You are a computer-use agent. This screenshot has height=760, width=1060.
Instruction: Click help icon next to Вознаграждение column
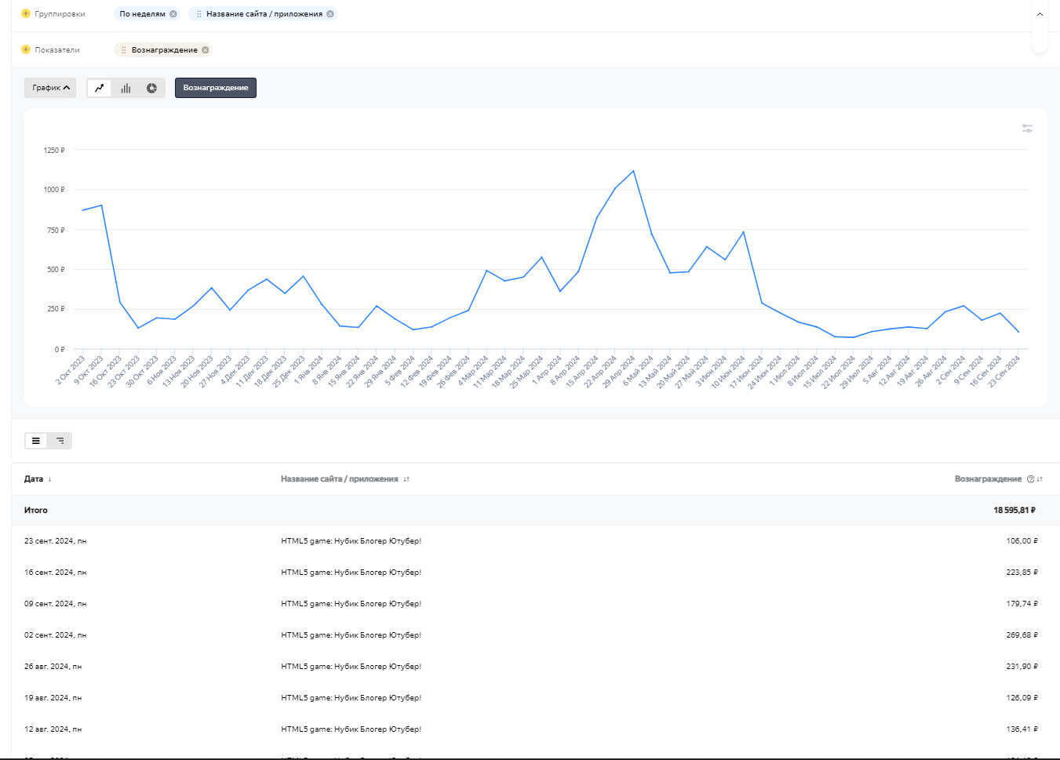1030,479
